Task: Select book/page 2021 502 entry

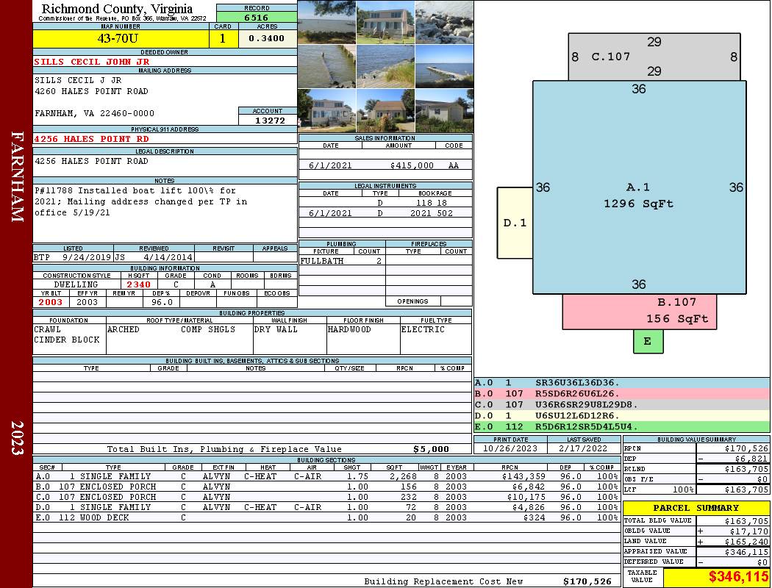Action: point(432,213)
